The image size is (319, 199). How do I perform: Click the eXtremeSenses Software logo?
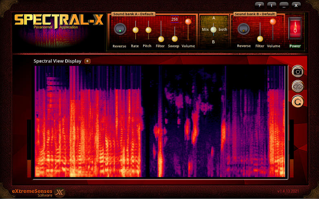click(38, 193)
